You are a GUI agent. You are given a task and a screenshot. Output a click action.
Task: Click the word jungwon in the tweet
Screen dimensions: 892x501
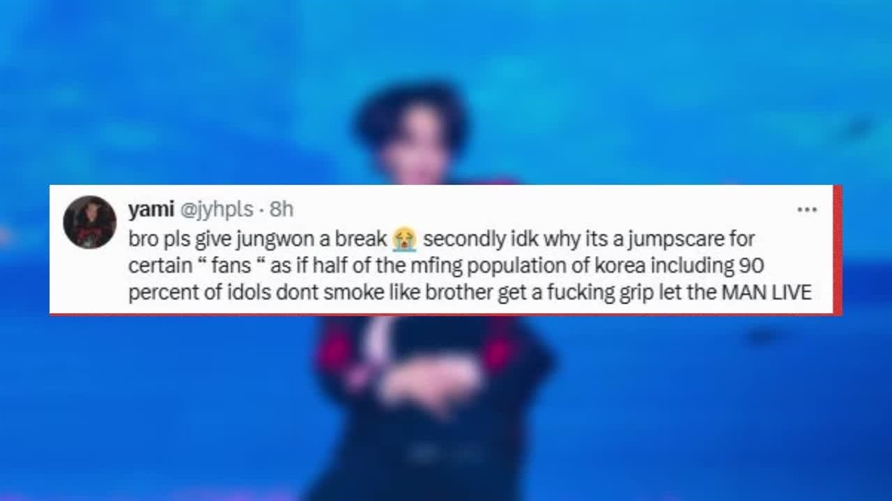tap(266, 239)
